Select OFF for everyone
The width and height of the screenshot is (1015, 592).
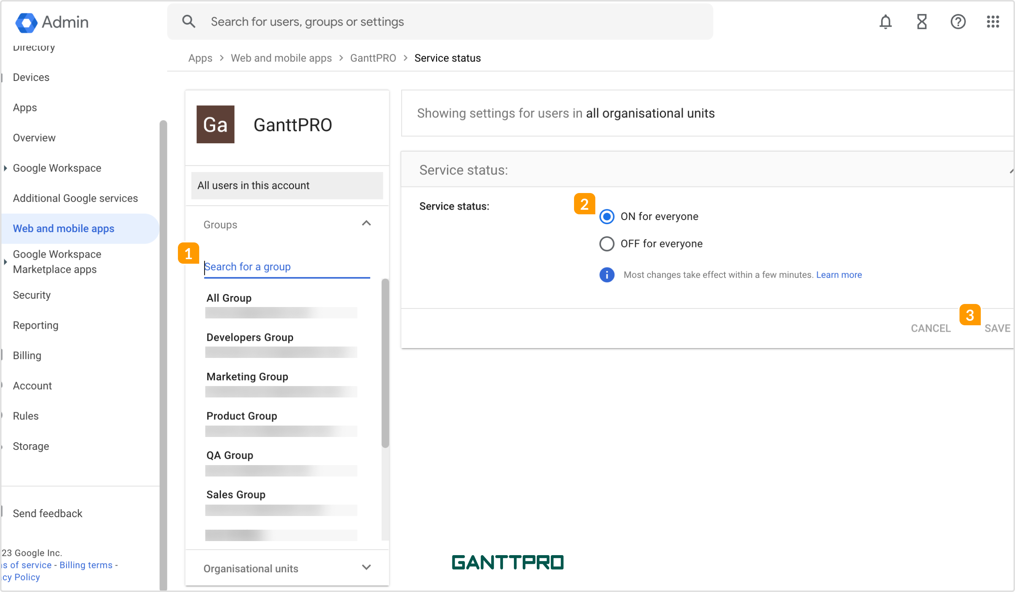pyautogui.click(x=607, y=244)
